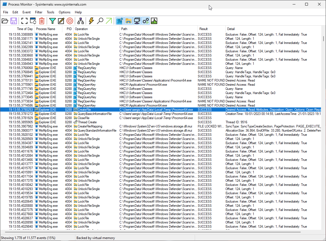Click PID 8288 on the 19:13:55,3774586 row
The image size is (326, 241).
click(68, 105)
